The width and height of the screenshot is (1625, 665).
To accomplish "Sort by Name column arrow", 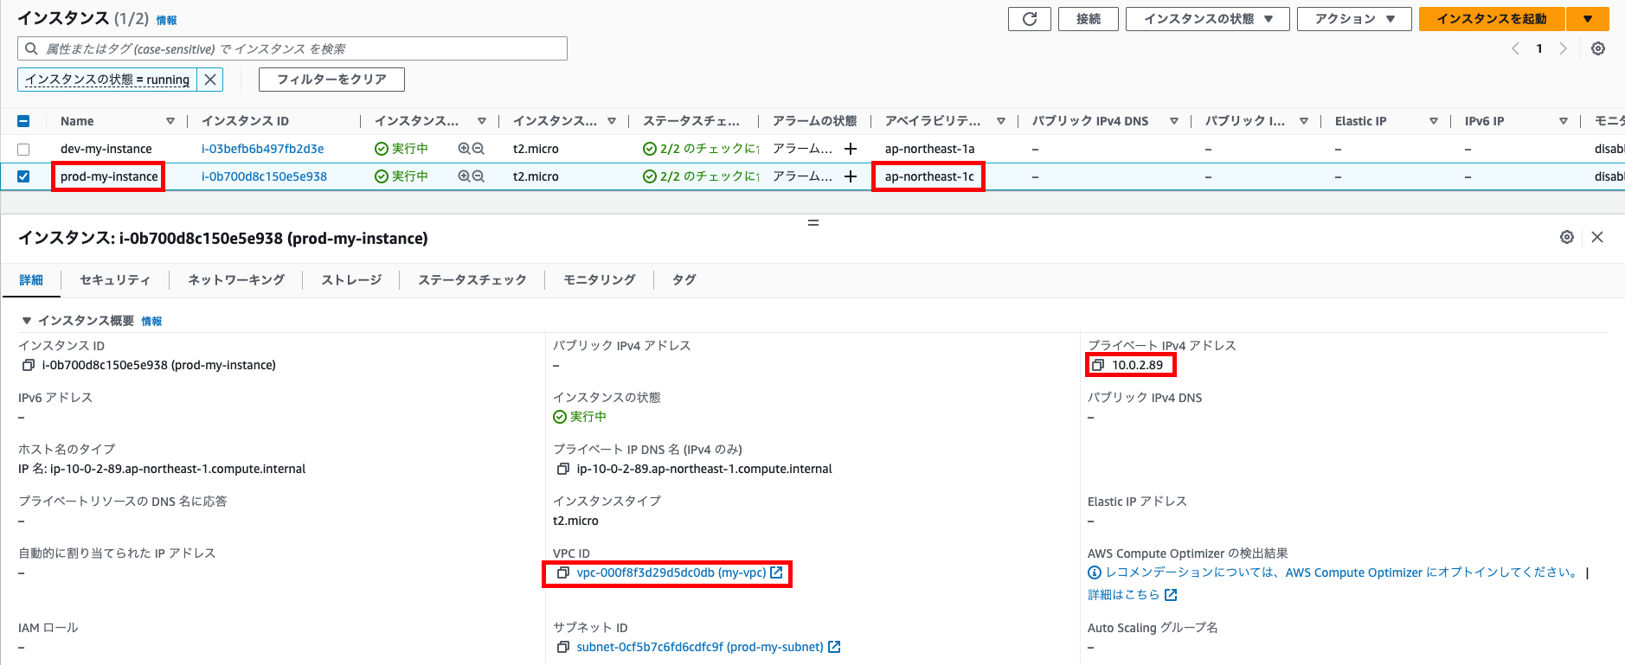I will pyautogui.click(x=170, y=121).
